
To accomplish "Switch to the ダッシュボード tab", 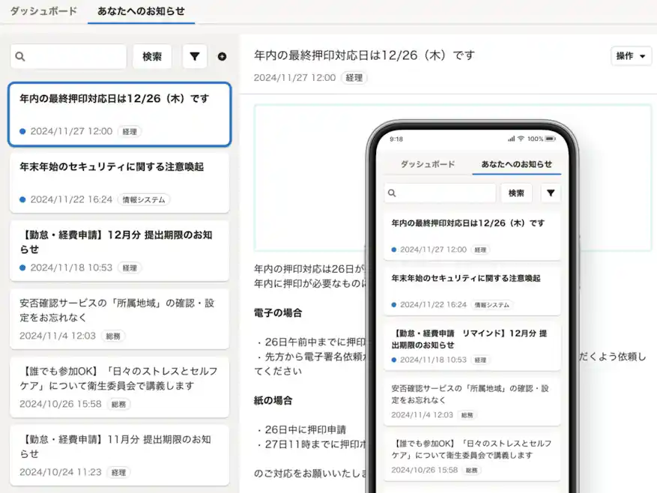I will [x=43, y=11].
